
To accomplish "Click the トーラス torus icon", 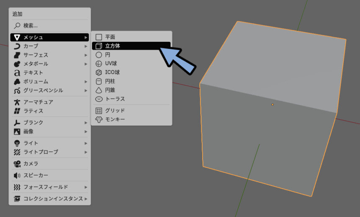I will pos(99,99).
